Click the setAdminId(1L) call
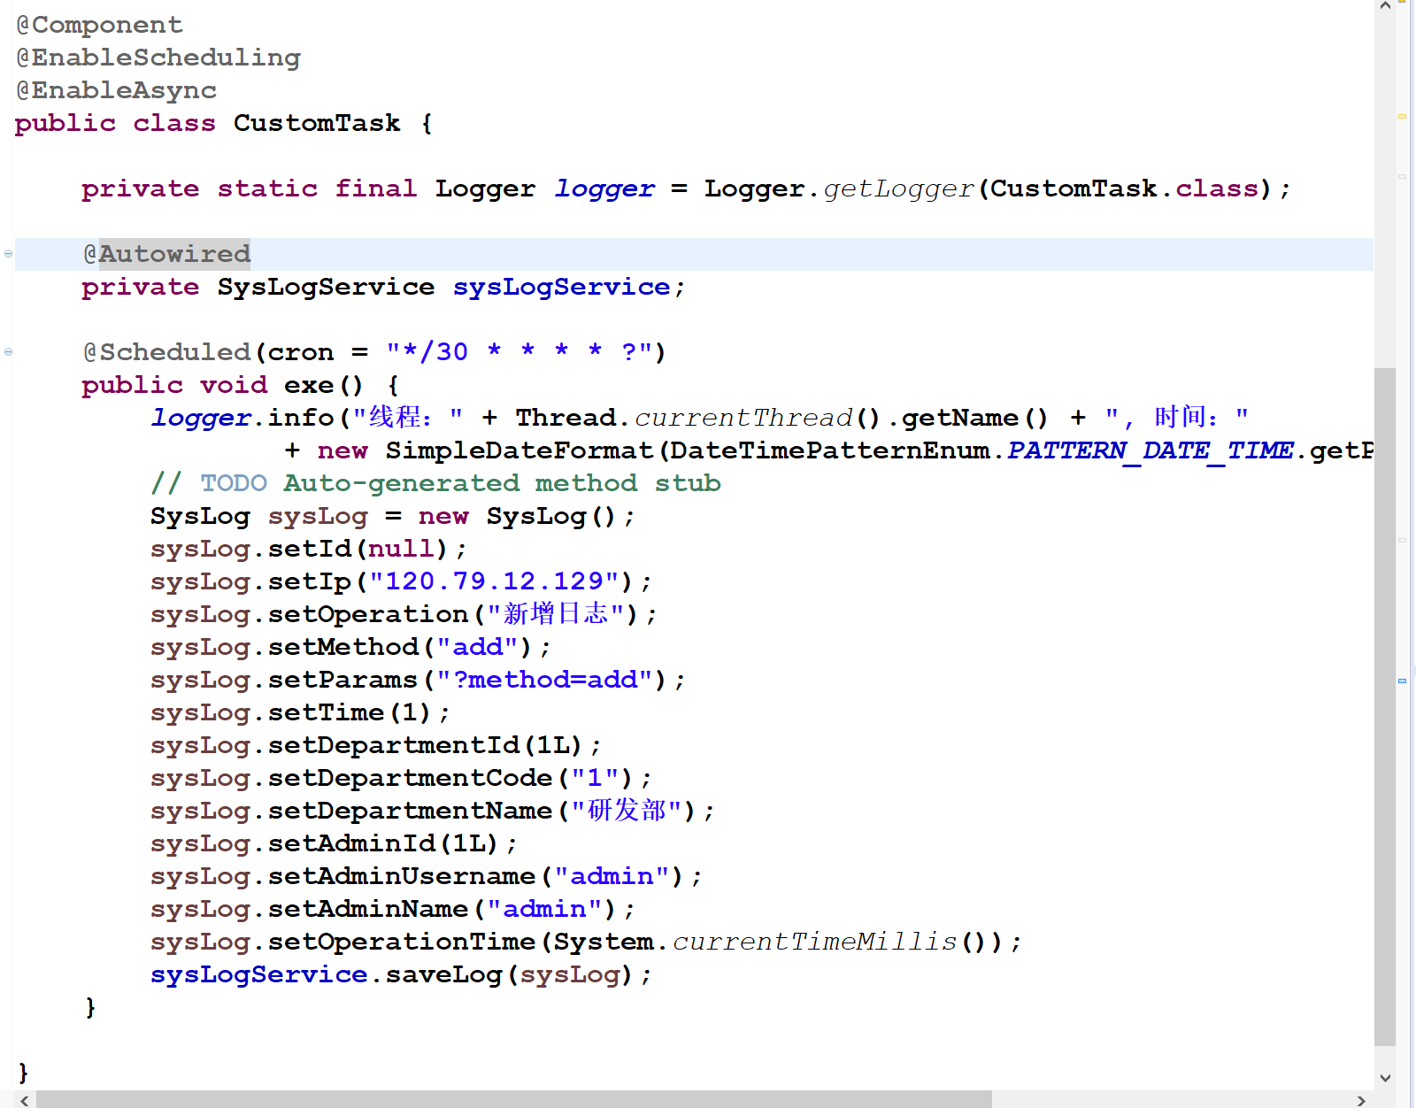The width and height of the screenshot is (1416, 1108). pos(383,844)
